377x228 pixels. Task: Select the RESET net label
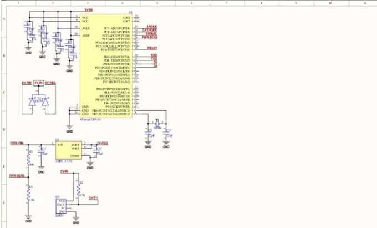(x=152, y=48)
